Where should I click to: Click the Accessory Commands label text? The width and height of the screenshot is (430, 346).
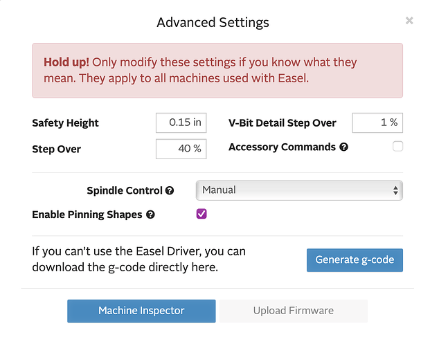click(x=282, y=147)
